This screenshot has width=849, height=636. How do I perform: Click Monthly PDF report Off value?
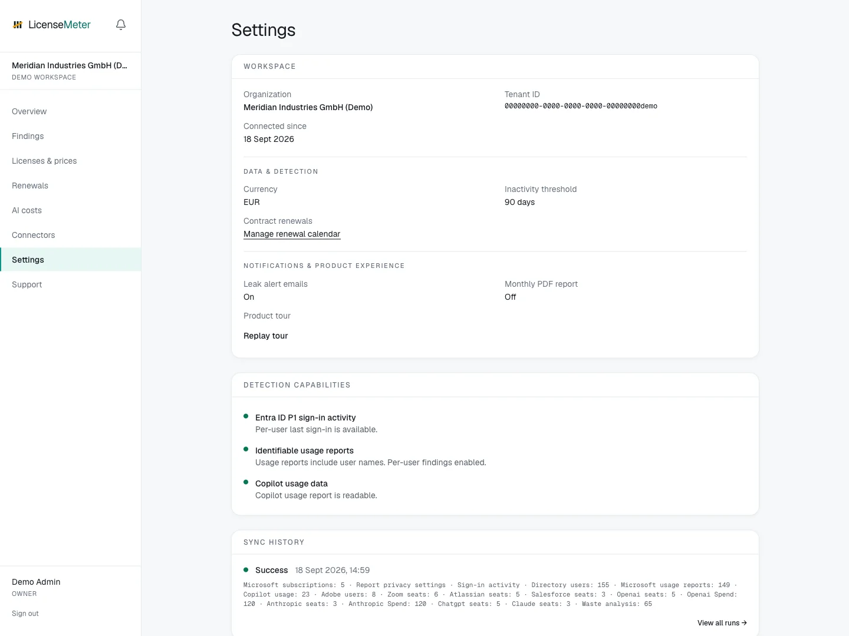click(511, 297)
